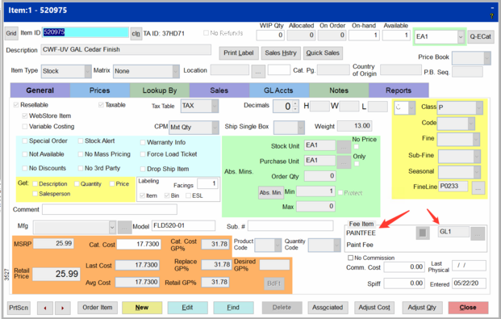Click the red Close button
Image resolution: width=501 pixels, height=319 pixels.
coord(468,308)
